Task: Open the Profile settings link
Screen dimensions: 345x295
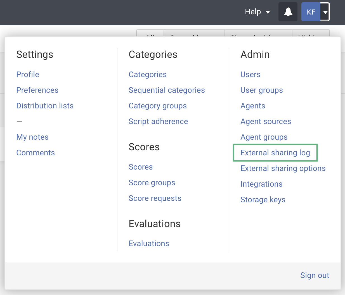Action: coord(28,75)
